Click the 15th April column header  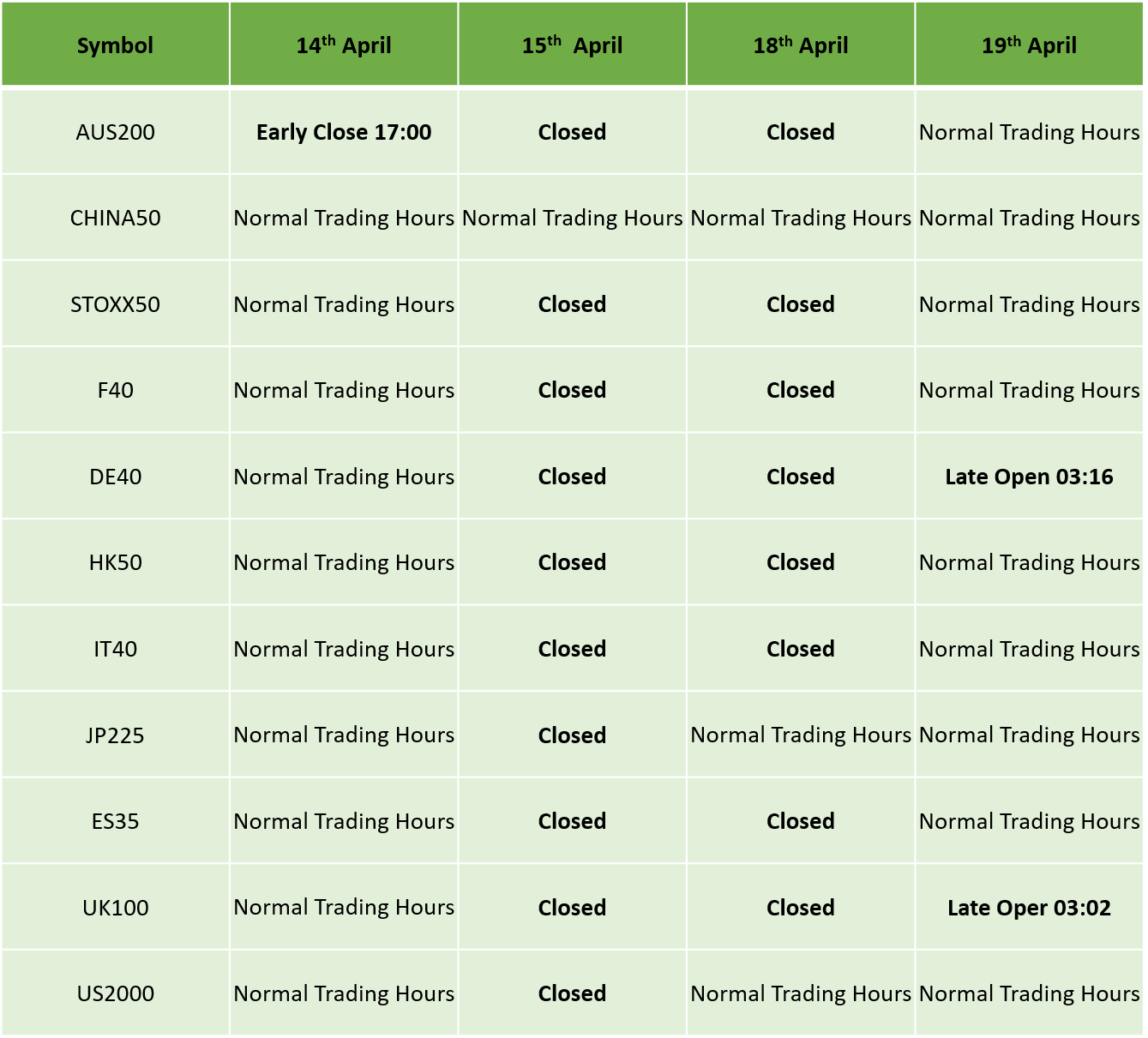point(572,45)
